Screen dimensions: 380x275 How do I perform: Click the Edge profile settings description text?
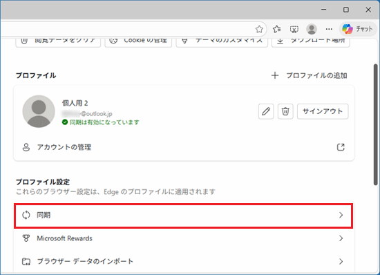115,192
